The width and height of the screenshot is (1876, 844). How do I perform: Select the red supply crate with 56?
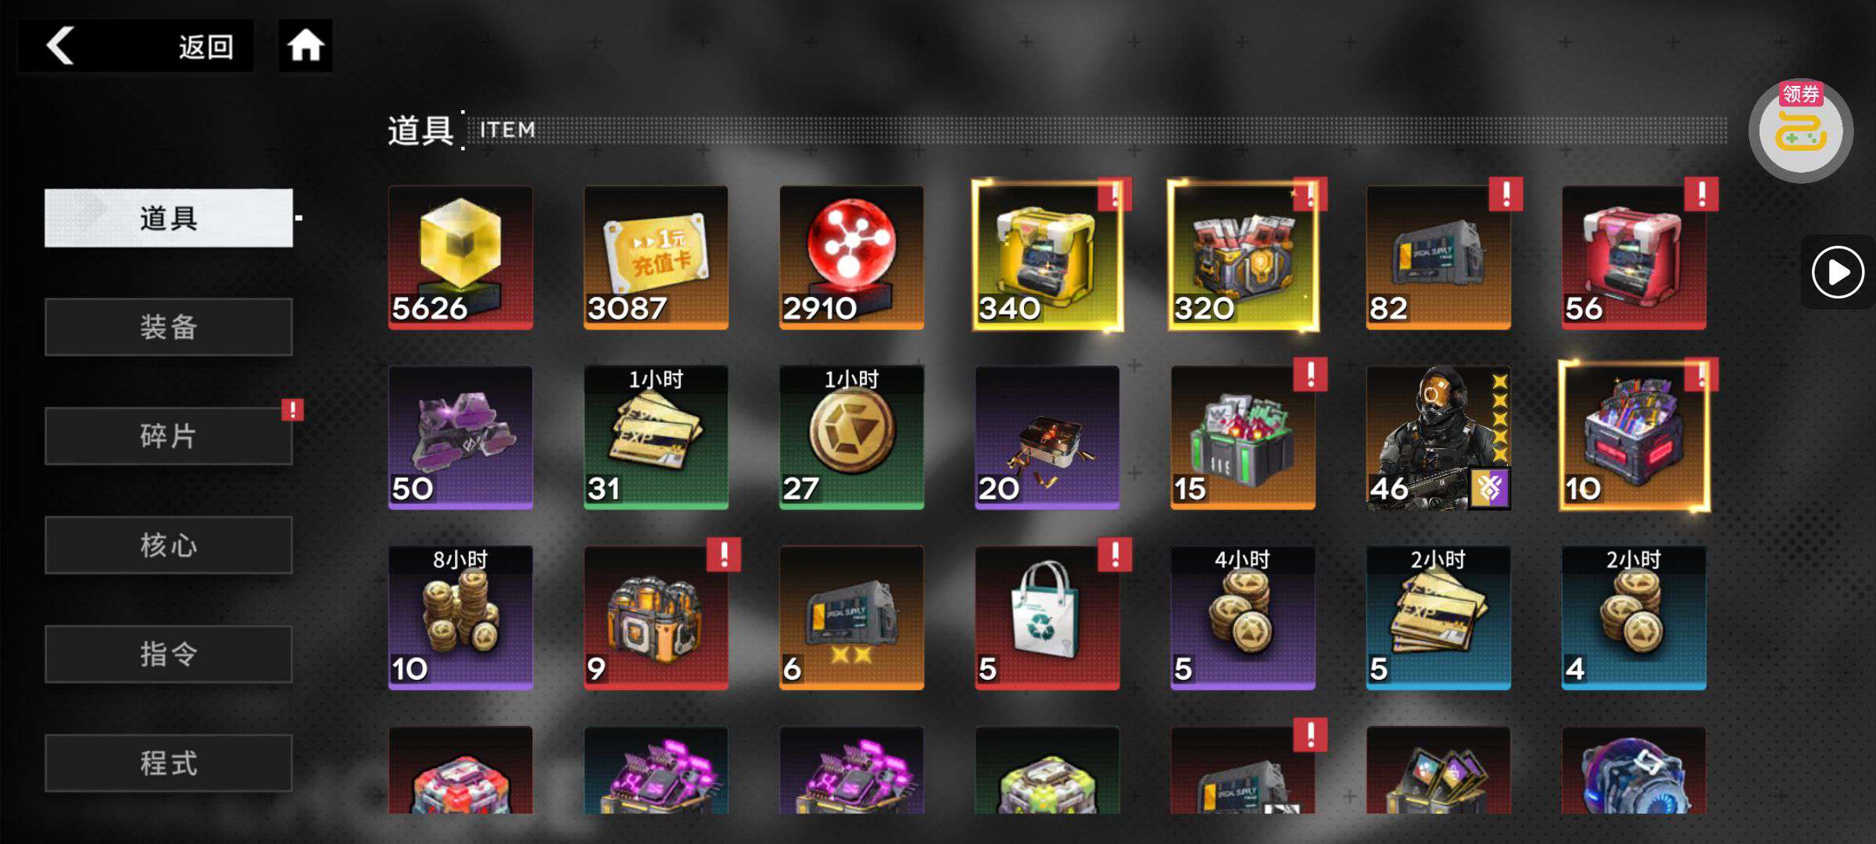click(x=1634, y=257)
